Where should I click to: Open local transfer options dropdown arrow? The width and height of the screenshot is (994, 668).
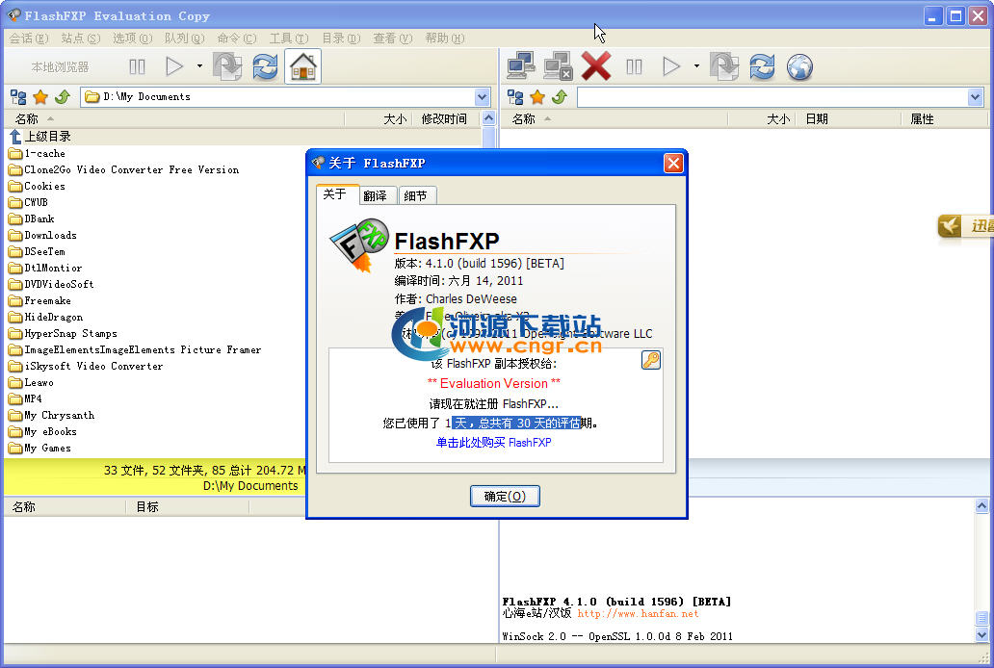pos(199,65)
